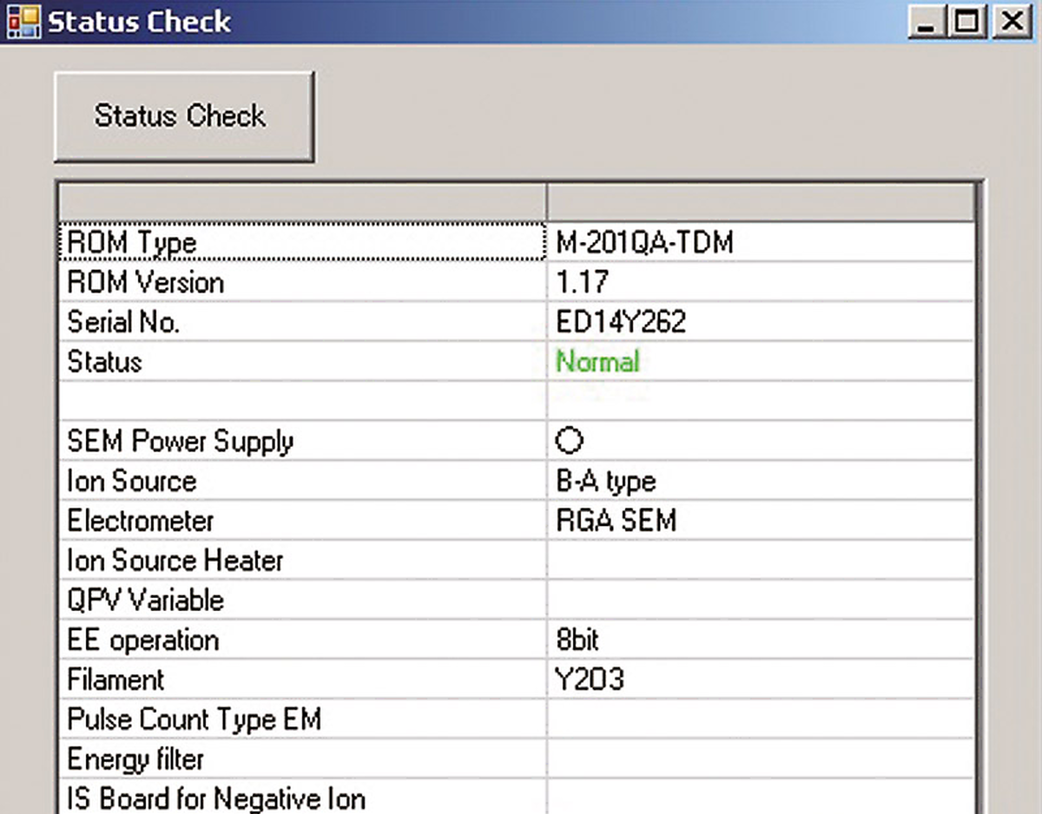Select the Pulse Count Type EM row
This screenshot has height=814, width=1042.
click(194, 719)
